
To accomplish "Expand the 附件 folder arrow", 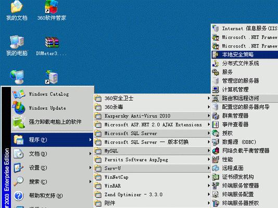I will coord(209,203).
